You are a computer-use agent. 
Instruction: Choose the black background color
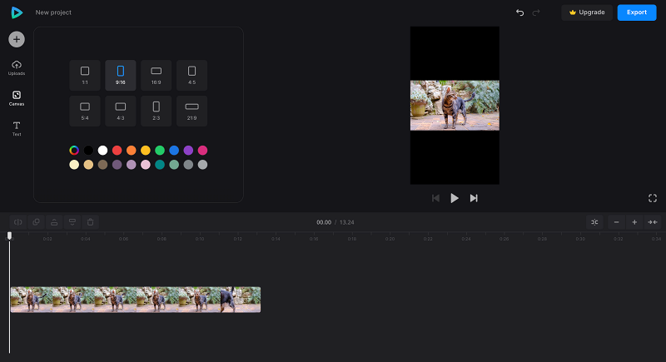pos(88,151)
